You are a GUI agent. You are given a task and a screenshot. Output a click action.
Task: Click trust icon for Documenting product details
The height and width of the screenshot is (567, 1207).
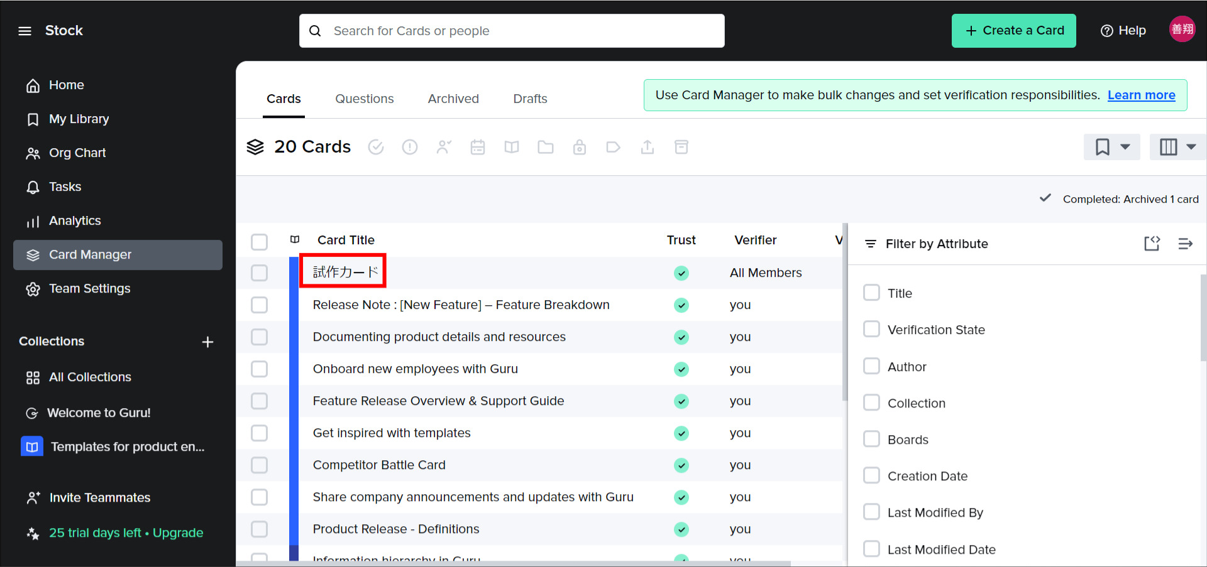pyautogui.click(x=681, y=337)
